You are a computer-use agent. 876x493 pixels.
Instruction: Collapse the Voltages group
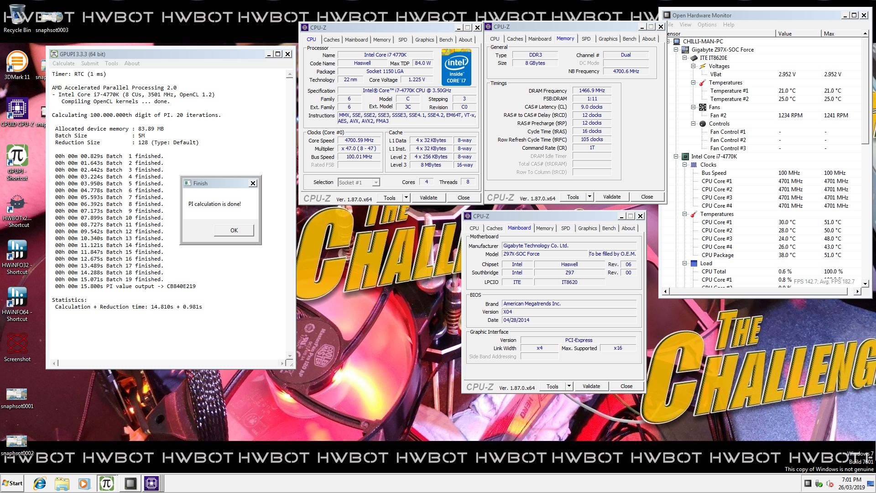click(x=693, y=66)
